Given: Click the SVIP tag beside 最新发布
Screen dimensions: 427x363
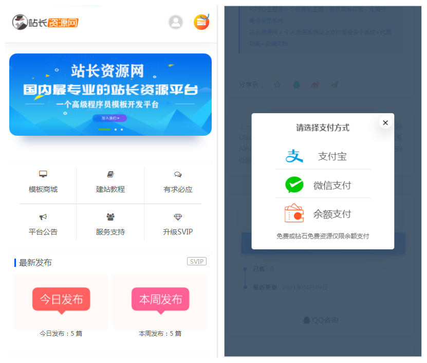Looking at the screenshot, I should 197,261.
